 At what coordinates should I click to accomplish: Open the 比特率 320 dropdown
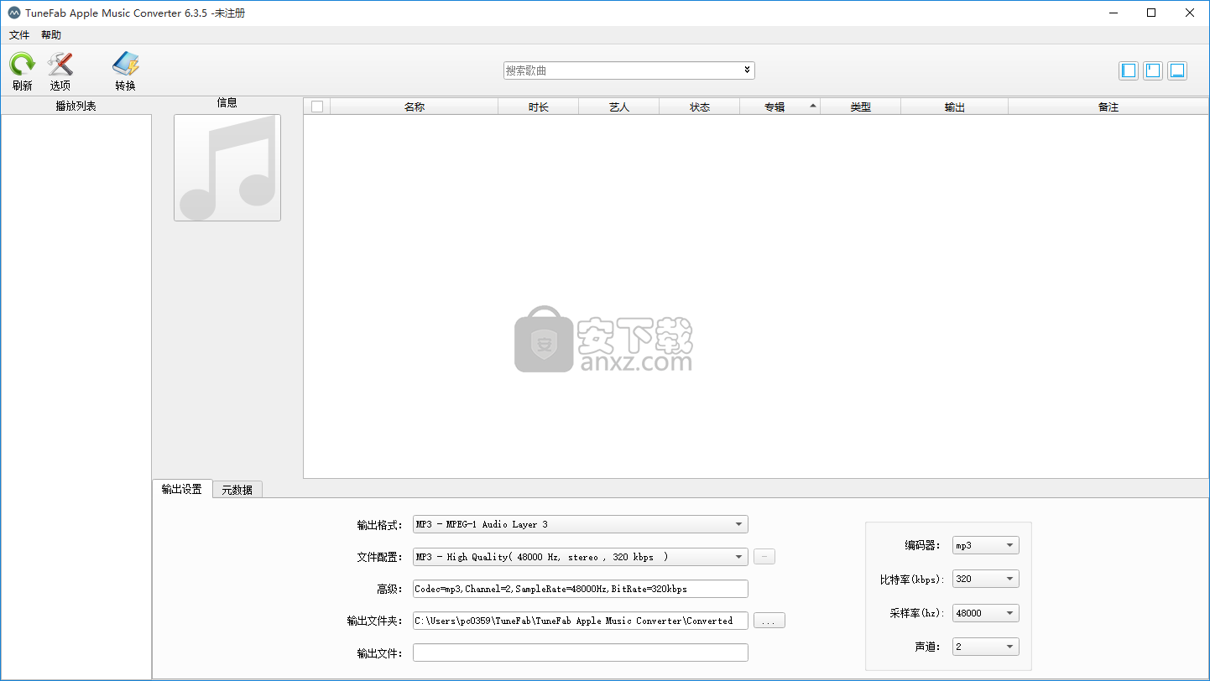(986, 579)
